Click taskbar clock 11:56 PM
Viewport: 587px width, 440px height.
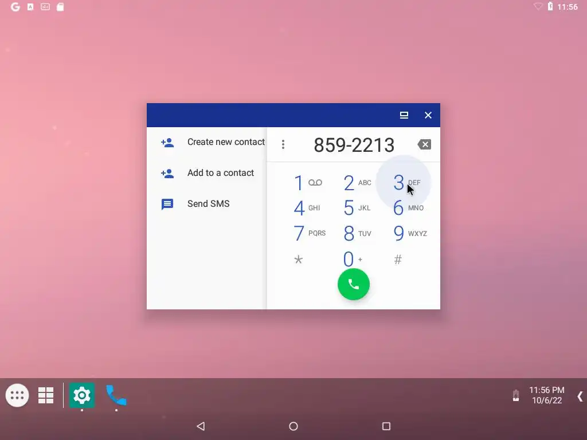pyautogui.click(x=546, y=390)
